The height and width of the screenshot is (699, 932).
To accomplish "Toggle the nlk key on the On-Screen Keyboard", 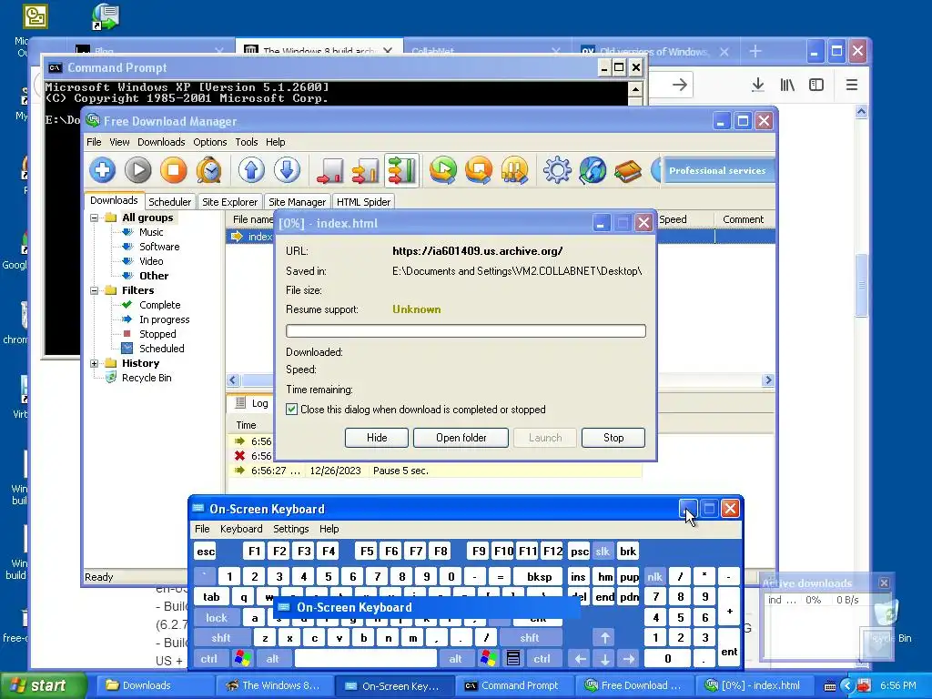I will point(654,576).
